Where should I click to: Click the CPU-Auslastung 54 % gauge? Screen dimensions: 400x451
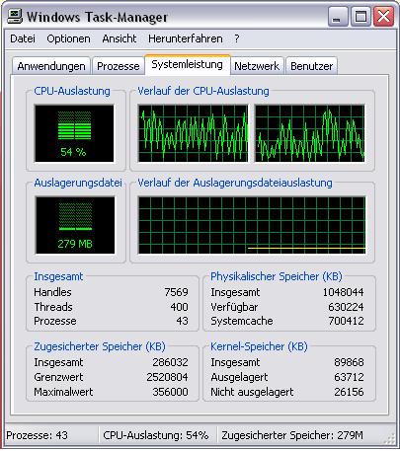(74, 133)
